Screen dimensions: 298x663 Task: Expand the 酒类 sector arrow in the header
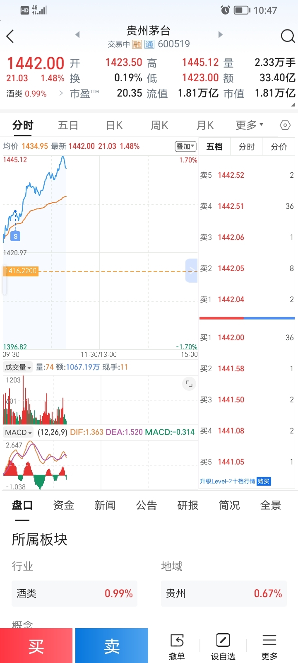click(x=61, y=93)
